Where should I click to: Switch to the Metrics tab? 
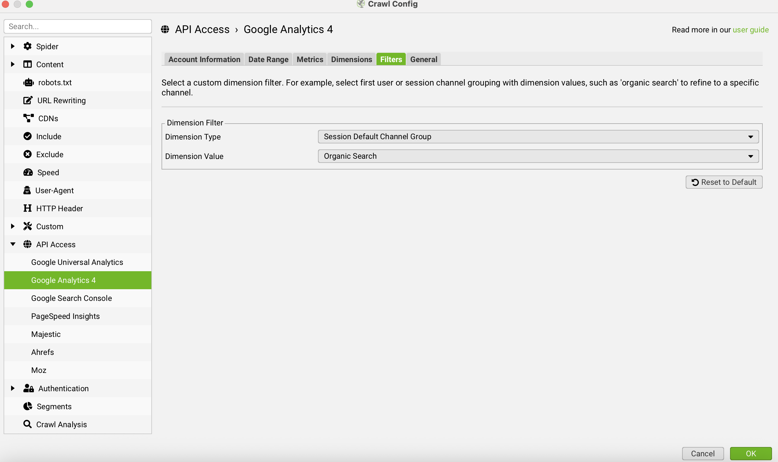(310, 59)
